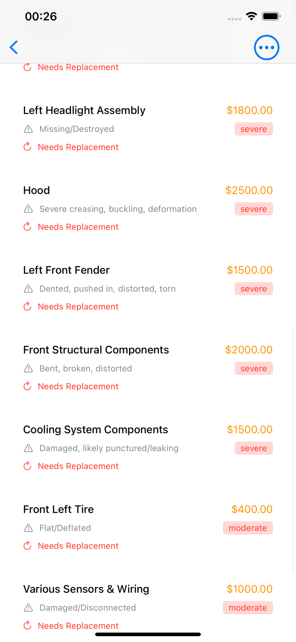Open the Left Front Fender item
The image size is (296, 642).
coord(148,288)
